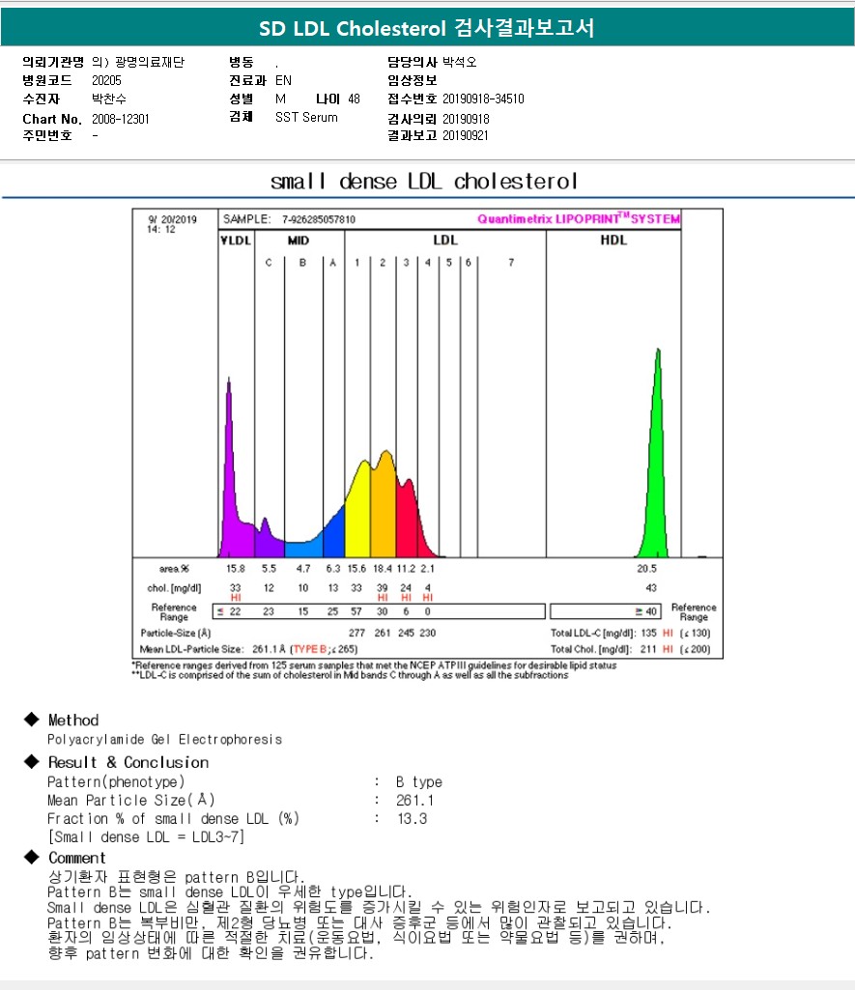855x990 pixels.
Task: Click the small dense LDL cholesterol heading
Action: tap(424, 181)
